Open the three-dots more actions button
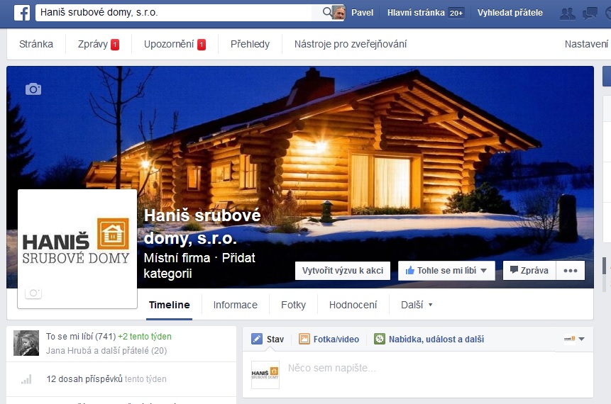 (x=571, y=271)
